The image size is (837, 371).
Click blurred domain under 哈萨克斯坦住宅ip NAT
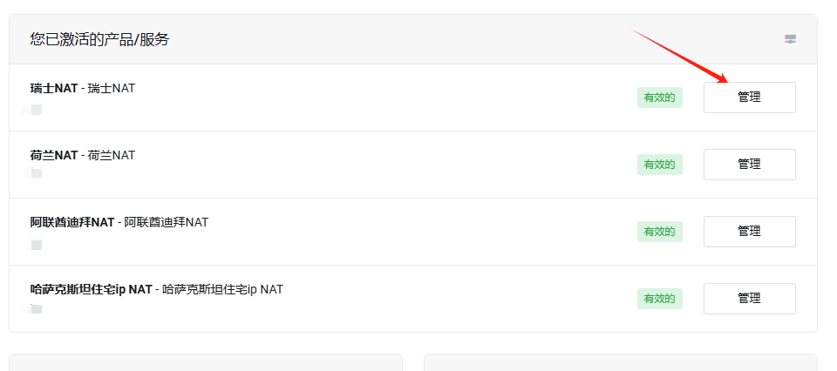pos(36,308)
